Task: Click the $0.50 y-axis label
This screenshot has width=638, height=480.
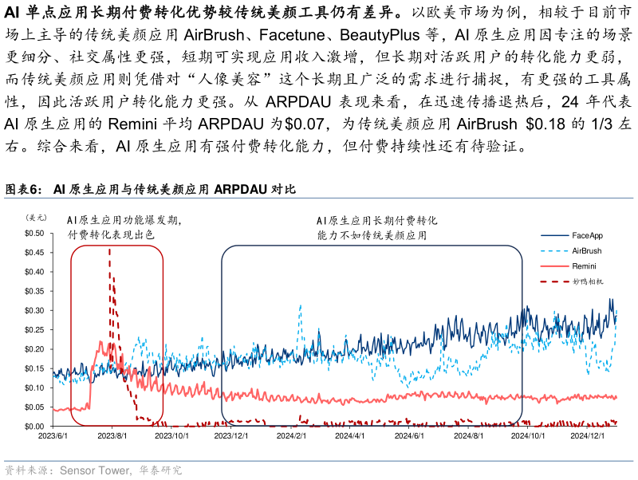Action: pos(35,234)
